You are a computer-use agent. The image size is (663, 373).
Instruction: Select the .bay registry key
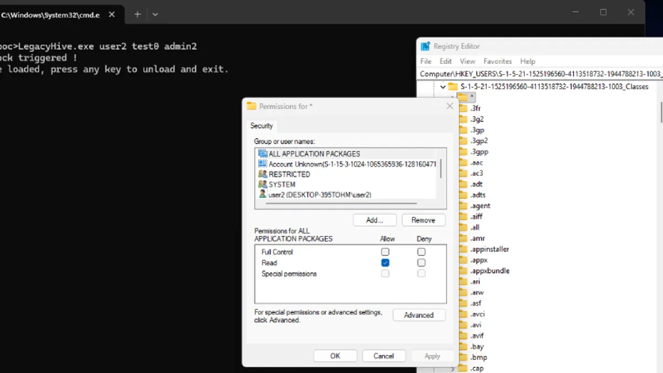[477, 346]
